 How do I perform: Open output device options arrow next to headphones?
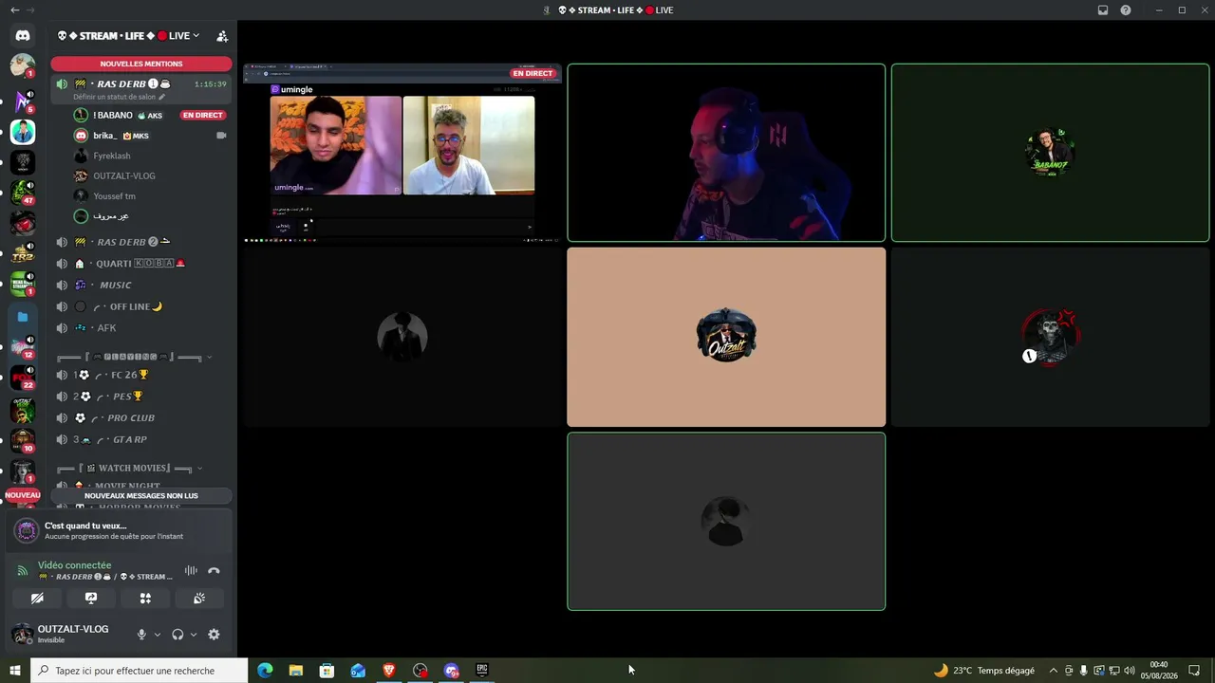click(193, 635)
